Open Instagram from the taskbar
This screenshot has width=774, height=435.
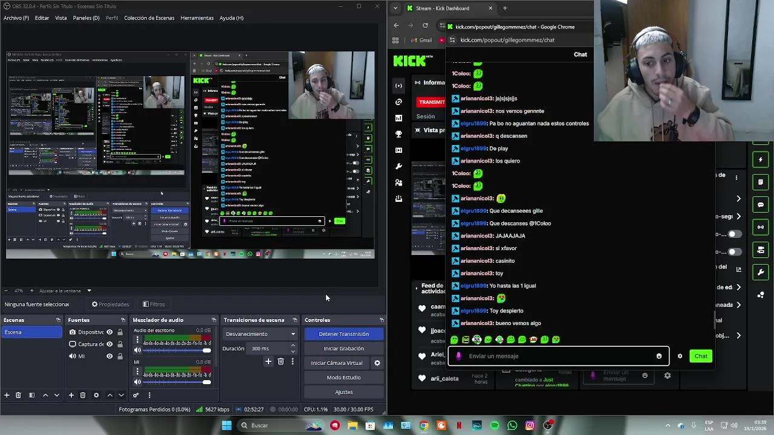pyautogui.click(x=530, y=425)
